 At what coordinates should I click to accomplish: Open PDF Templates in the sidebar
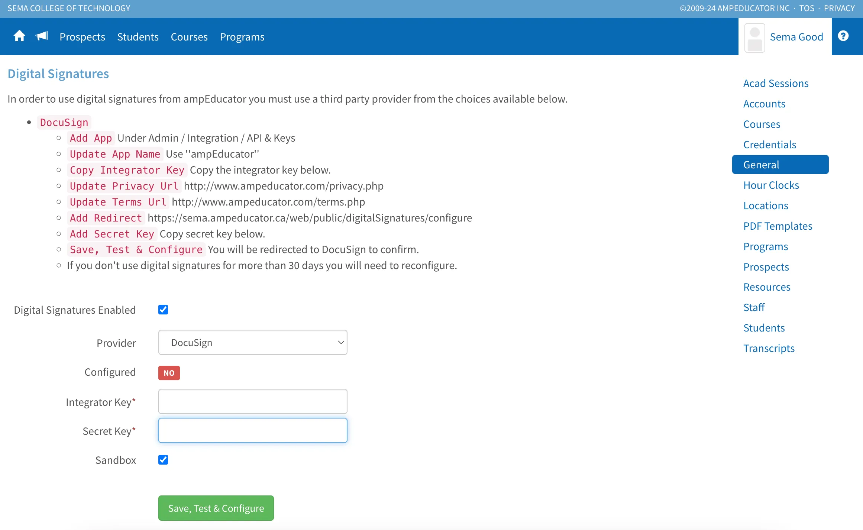(778, 226)
